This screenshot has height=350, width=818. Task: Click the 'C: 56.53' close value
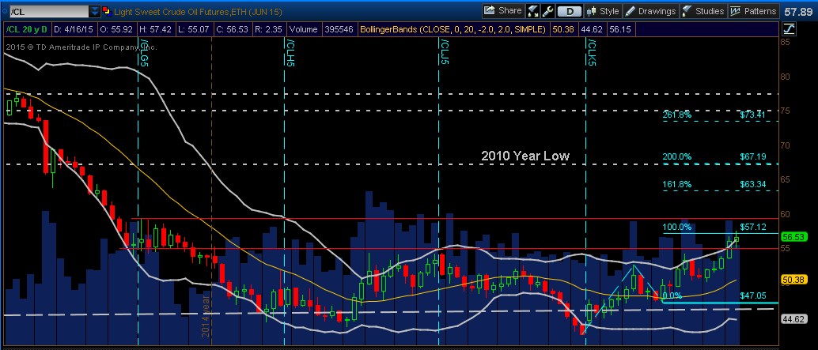point(231,30)
